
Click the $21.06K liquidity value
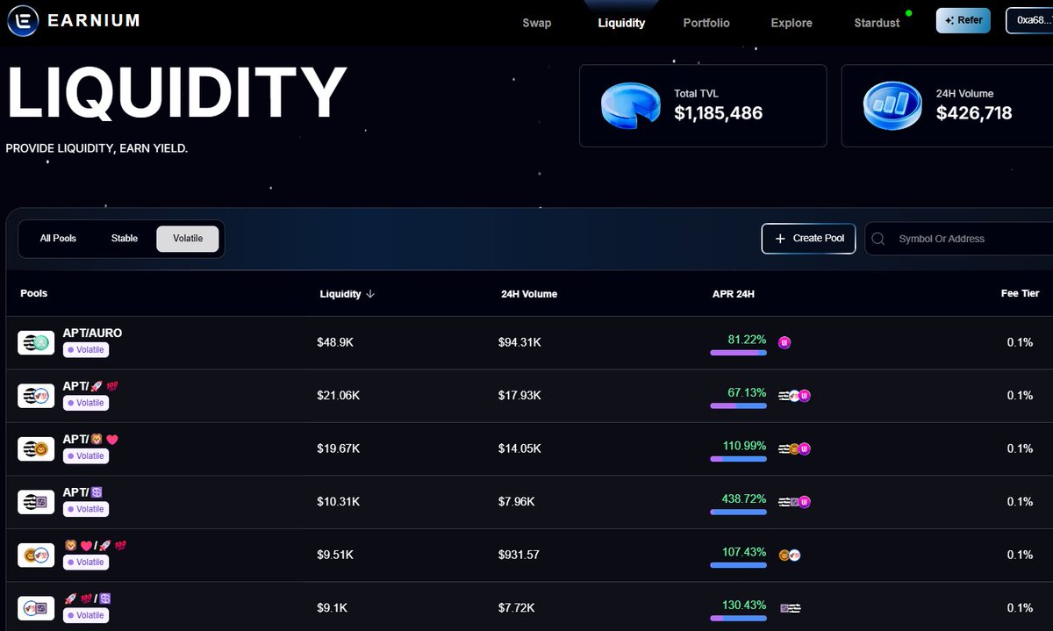click(339, 396)
